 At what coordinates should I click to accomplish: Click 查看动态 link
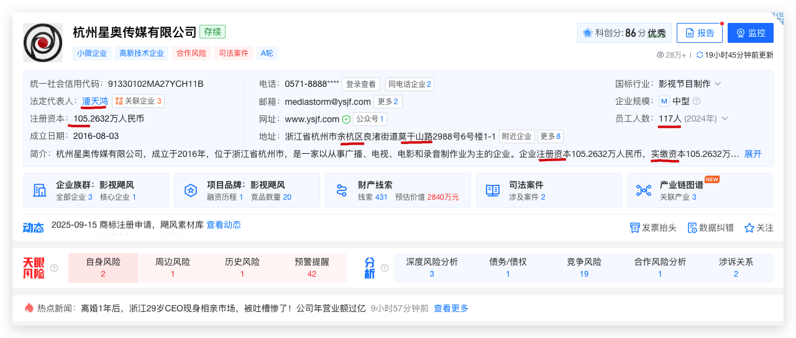pyautogui.click(x=224, y=225)
